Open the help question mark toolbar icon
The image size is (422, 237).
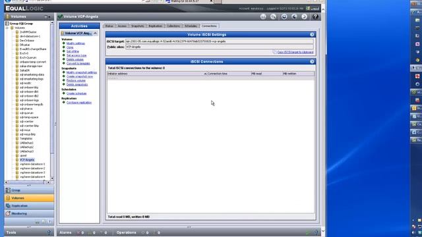(x=315, y=16)
